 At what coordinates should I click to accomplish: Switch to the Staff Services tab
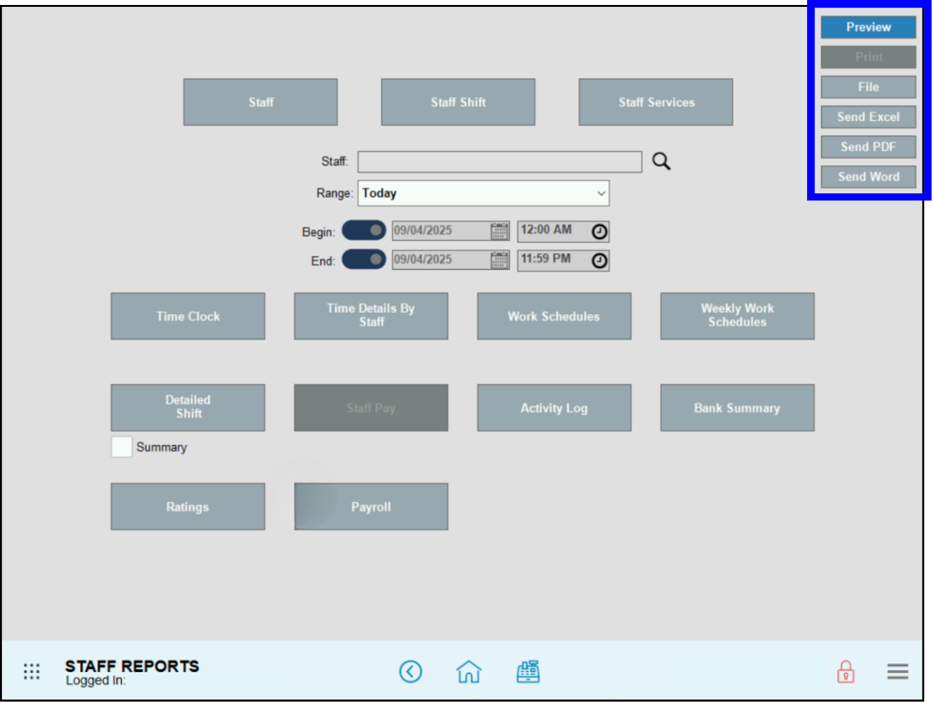pyautogui.click(x=655, y=102)
